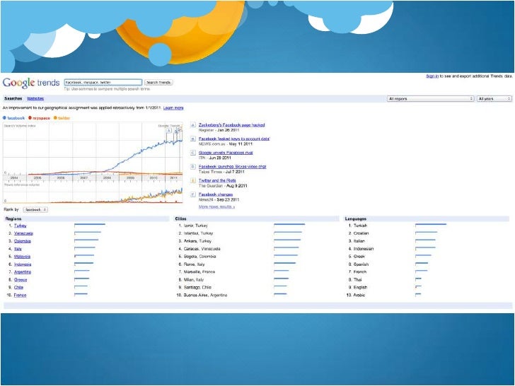Select the Searches tab
515x386 pixels.
point(13,98)
